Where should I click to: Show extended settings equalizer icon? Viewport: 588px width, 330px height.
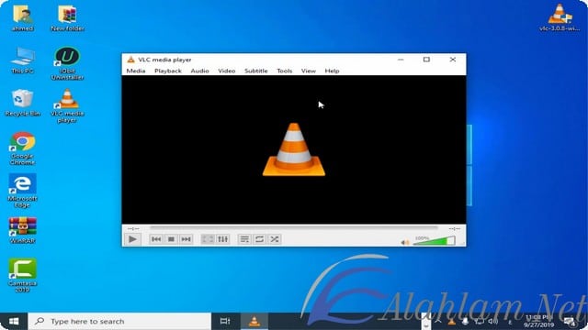click(x=222, y=239)
